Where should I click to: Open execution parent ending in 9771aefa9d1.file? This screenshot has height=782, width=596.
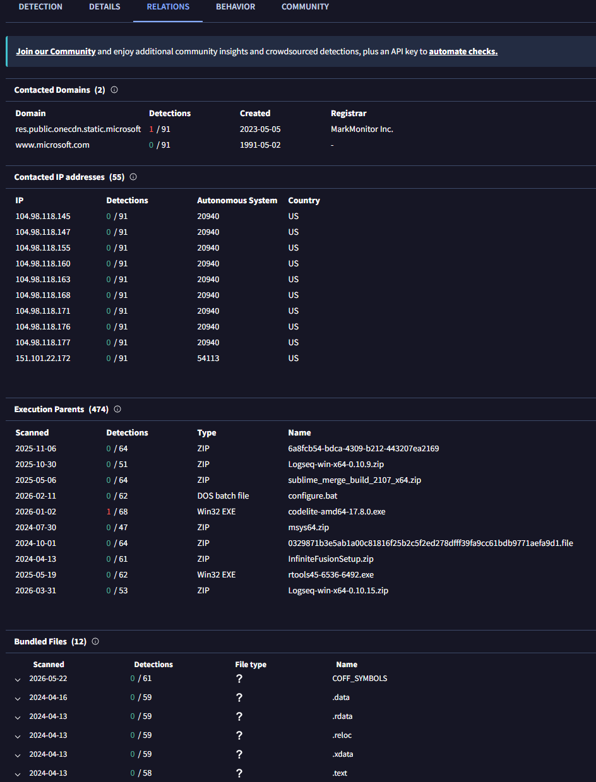click(x=431, y=543)
